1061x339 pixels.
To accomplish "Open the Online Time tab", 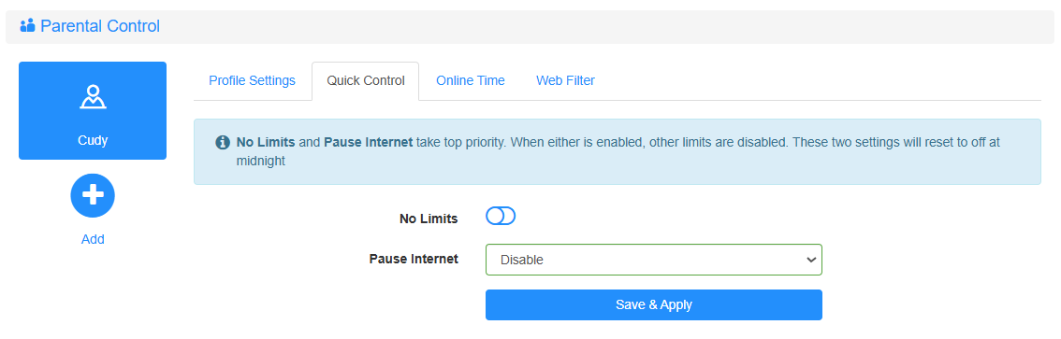I will click(x=471, y=80).
